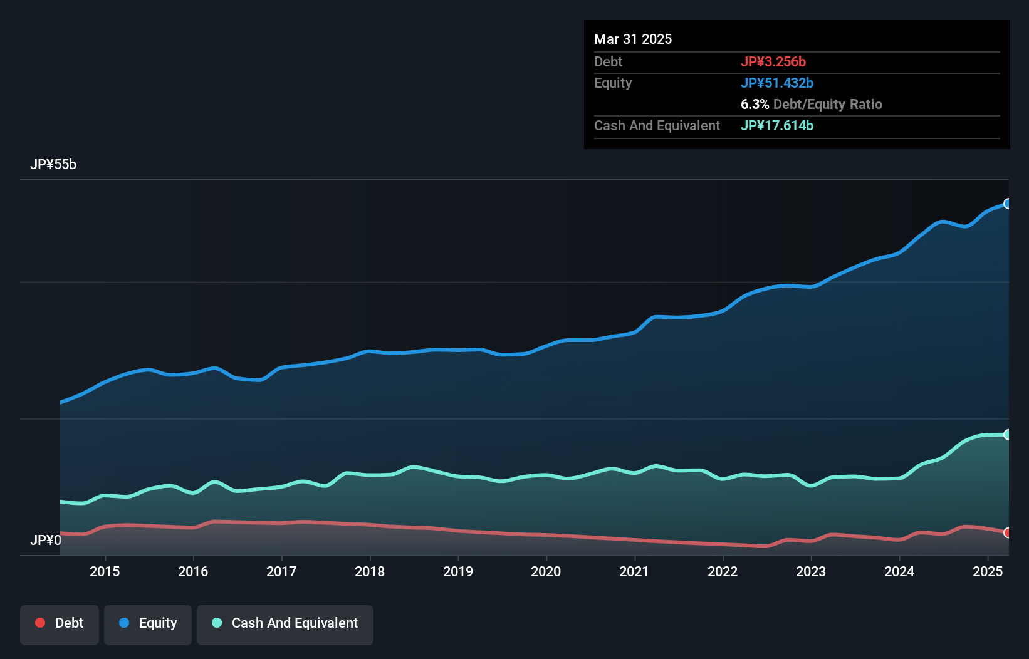Click the 2020 x-axis year label

click(546, 571)
